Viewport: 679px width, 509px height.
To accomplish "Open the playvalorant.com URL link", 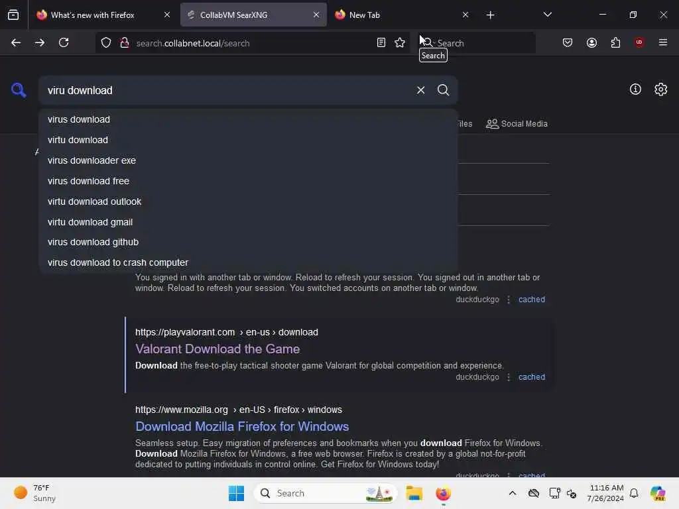I will pyautogui.click(x=227, y=332).
